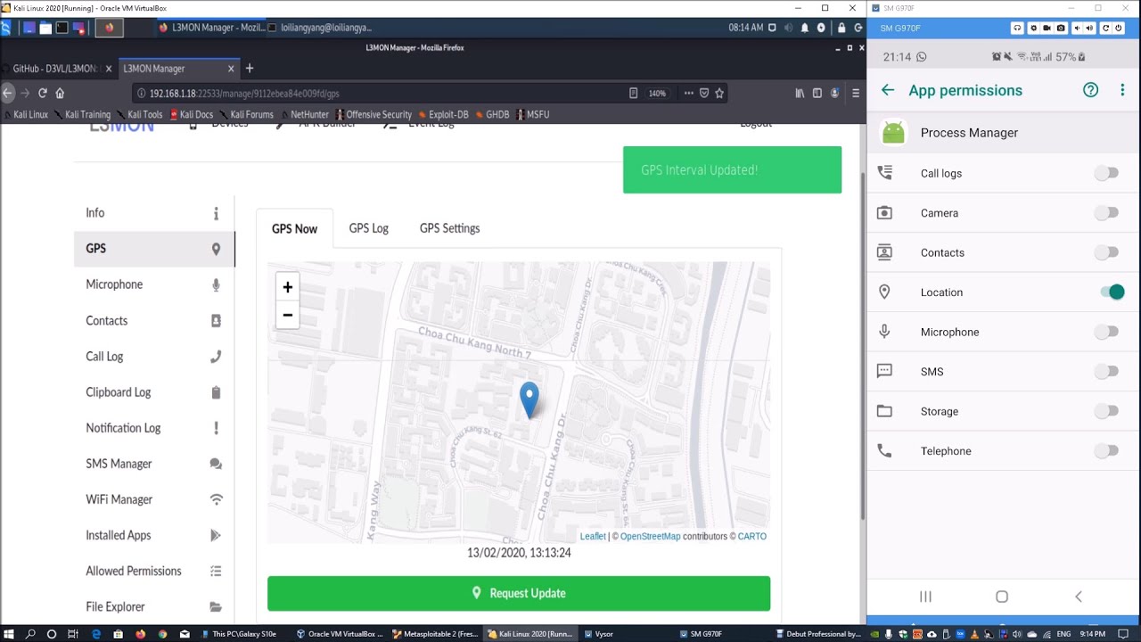Open Installed Apps in the sidebar
The image size is (1141, 642).
tap(154, 535)
